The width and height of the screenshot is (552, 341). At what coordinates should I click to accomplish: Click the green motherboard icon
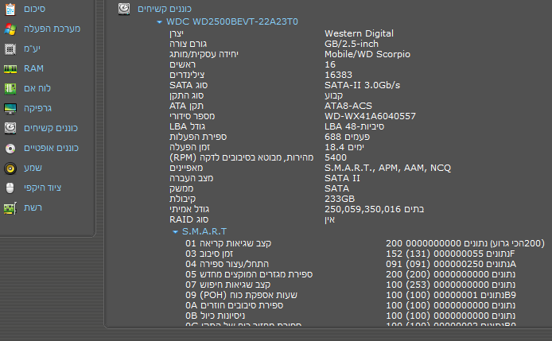(10, 88)
